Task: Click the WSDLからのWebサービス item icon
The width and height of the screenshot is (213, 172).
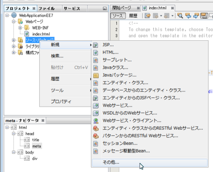Action: [x=96, y=113]
